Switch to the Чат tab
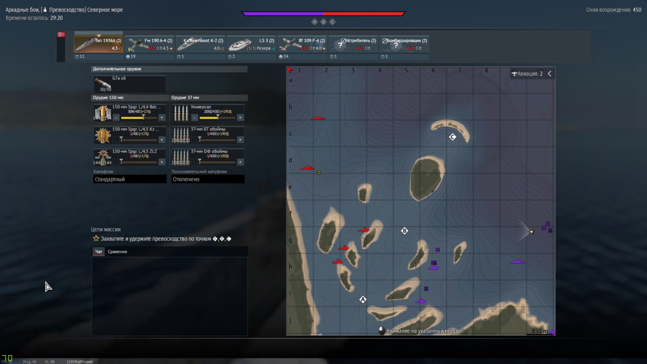 pos(99,252)
